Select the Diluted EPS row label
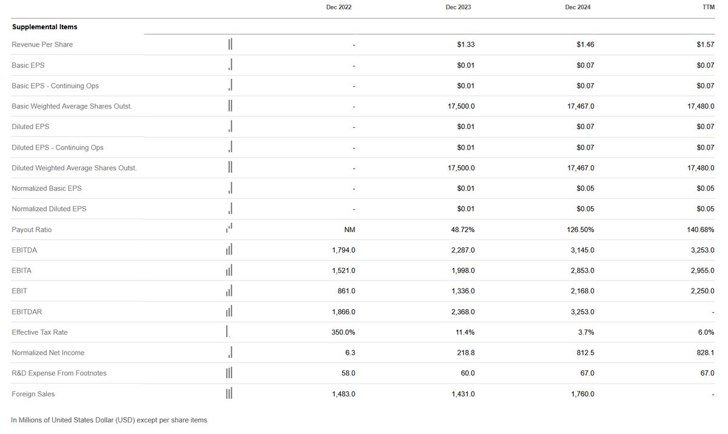The width and height of the screenshot is (728, 434). click(x=30, y=127)
